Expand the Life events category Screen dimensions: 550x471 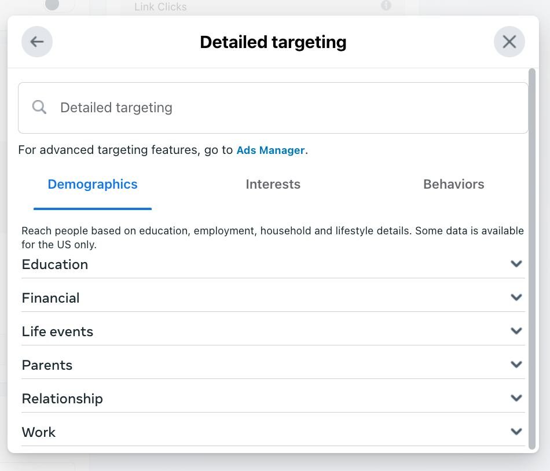click(516, 330)
